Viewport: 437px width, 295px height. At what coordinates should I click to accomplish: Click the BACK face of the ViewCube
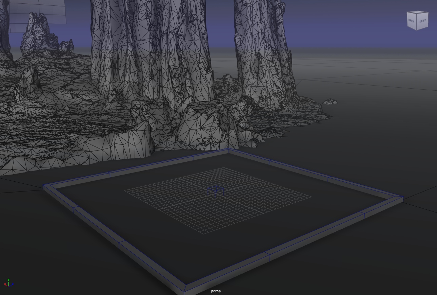pyautogui.click(x=411, y=21)
